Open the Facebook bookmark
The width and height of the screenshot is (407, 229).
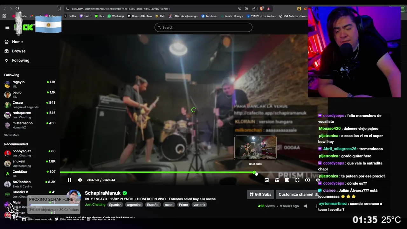209,16
